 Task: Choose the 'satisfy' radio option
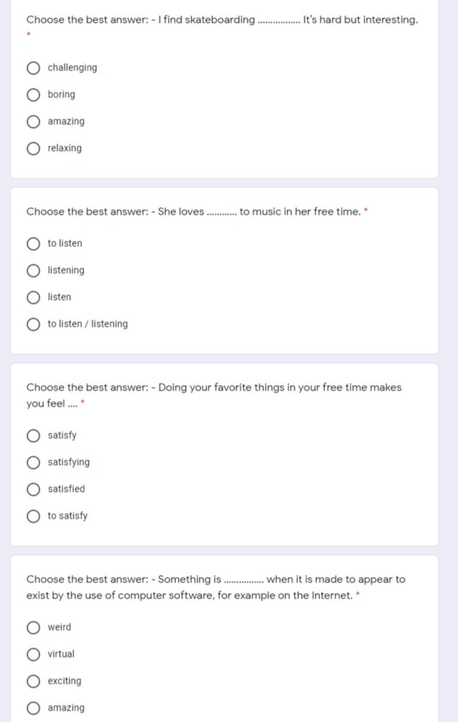tap(34, 436)
